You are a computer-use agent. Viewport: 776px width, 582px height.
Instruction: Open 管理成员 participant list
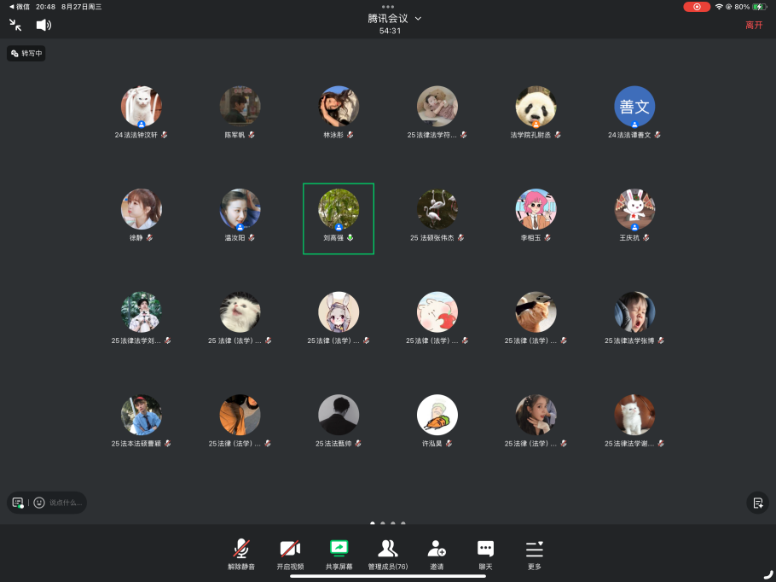387,553
